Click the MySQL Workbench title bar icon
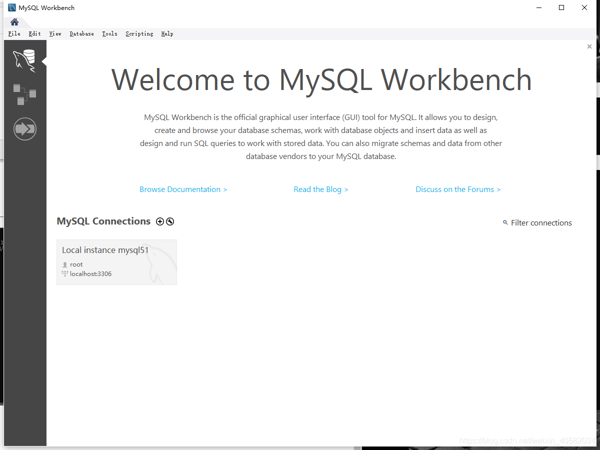The height and width of the screenshot is (450, 600). pos(12,7)
